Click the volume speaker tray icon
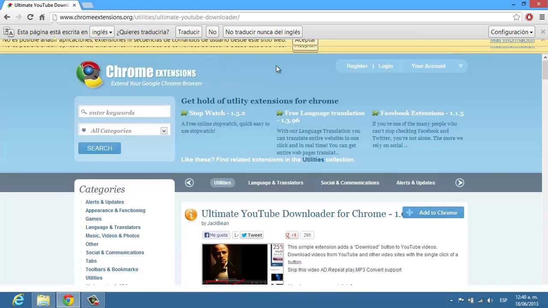This screenshot has height=308, width=548. [490, 300]
